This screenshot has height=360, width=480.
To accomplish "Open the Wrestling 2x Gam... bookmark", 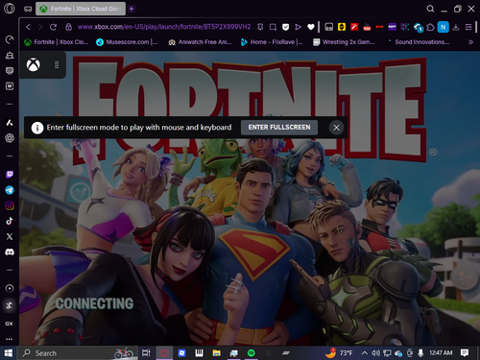I will pyautogui.click(x=344, y=42).
